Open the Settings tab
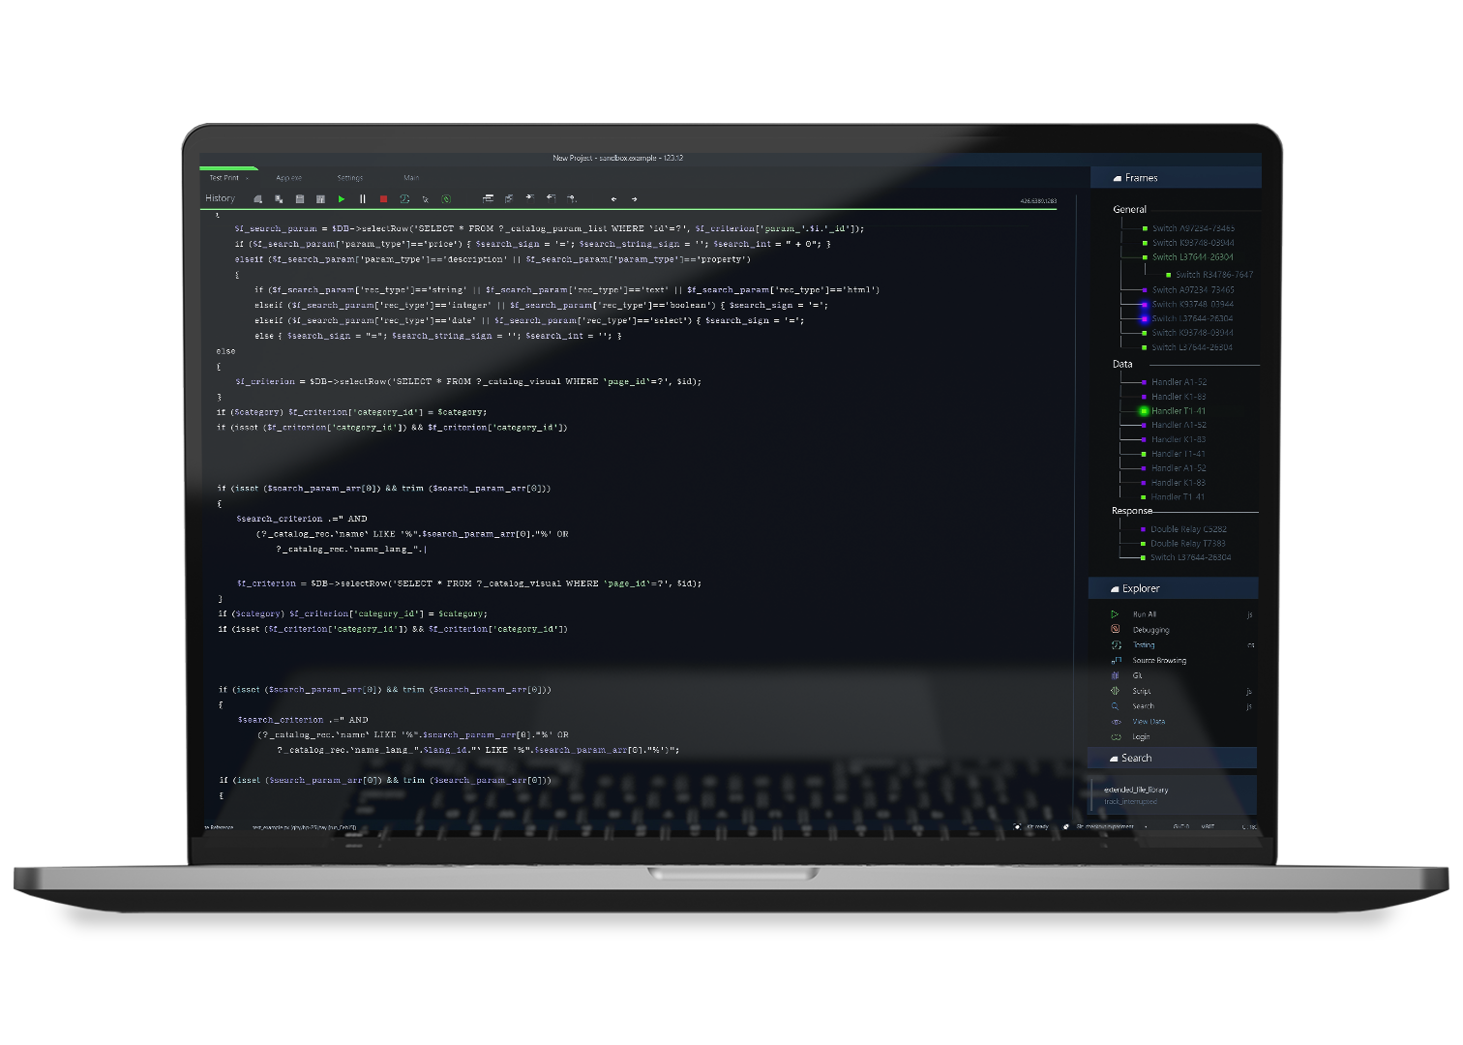The image size is (1463, 1045). 349,178
